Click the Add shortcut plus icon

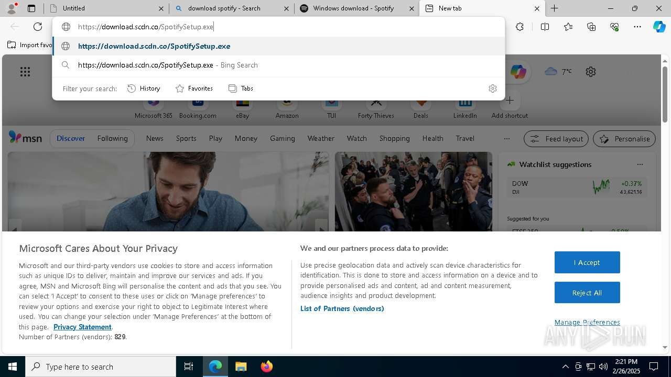510,101
